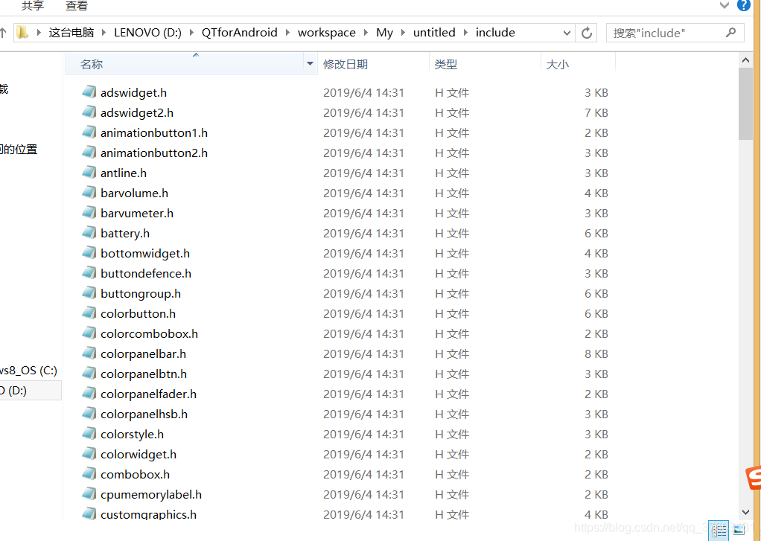761x541 pixels.
Task: Click the 搜索"include" search box
Action: [x=675, y=33]
